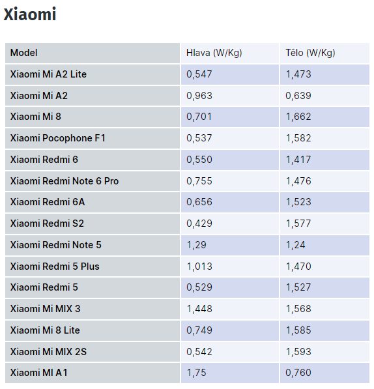Select head value 1,75 for MI A1
The width and height of the screenshot is (374, 389).
pyautogui.click(x=196, y=373)
